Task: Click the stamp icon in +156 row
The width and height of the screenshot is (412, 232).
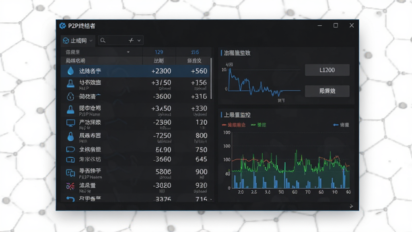Action: [70, 84]
